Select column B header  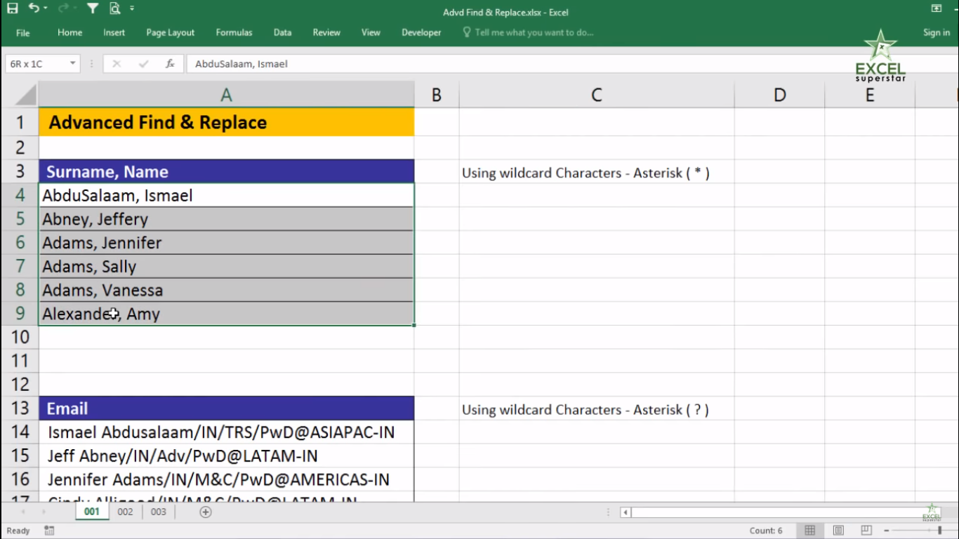coord(437,95)
